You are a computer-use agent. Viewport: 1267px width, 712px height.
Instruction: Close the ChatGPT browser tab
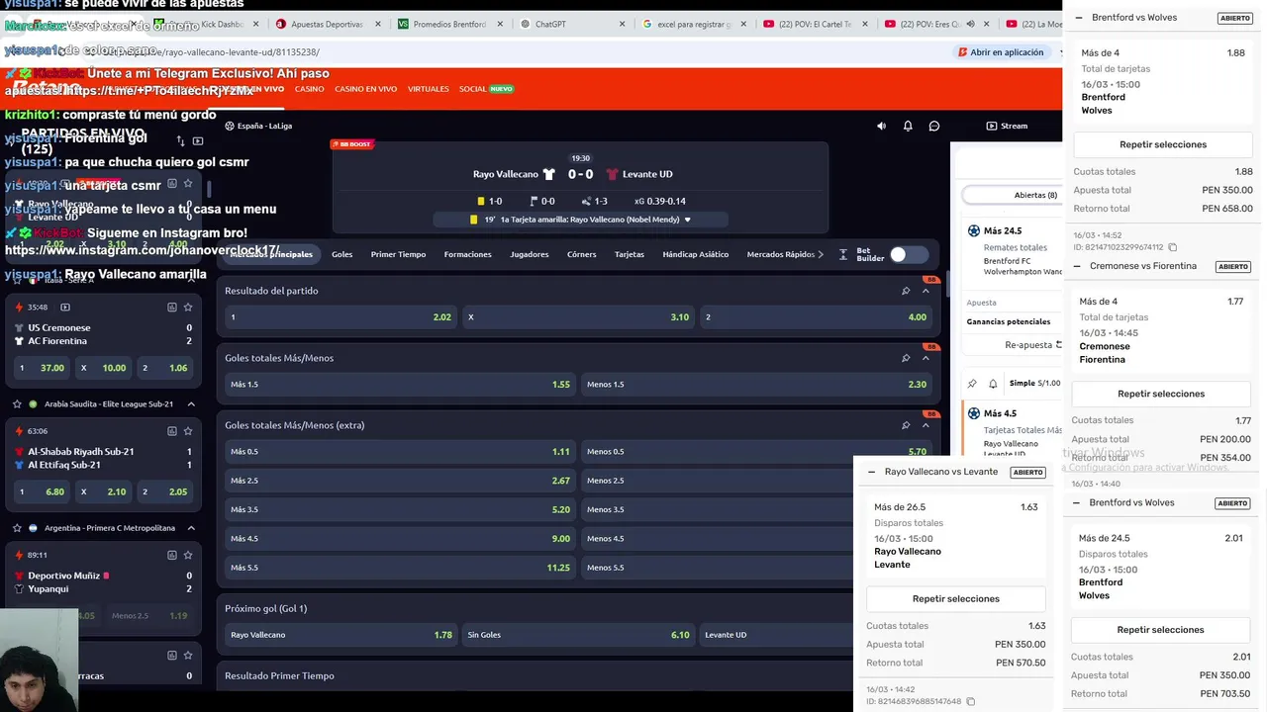coord(622,24)
